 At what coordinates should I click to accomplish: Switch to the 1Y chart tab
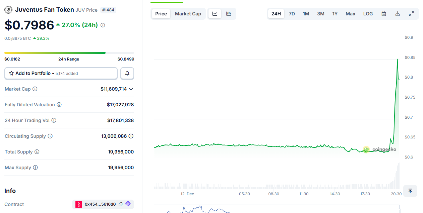[335, 13]
